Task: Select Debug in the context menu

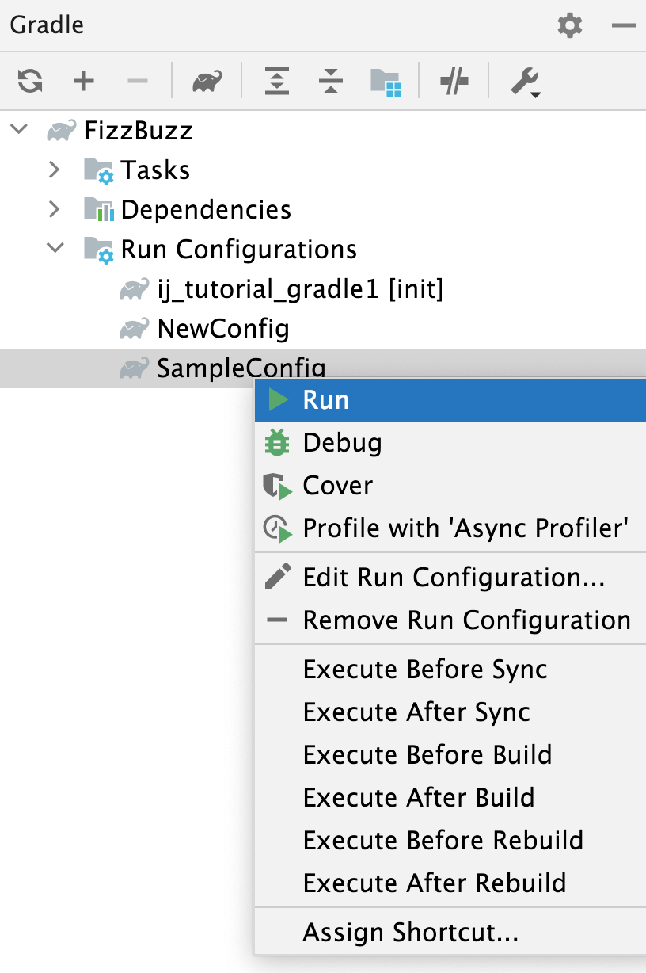Action: tap(342, 442)
